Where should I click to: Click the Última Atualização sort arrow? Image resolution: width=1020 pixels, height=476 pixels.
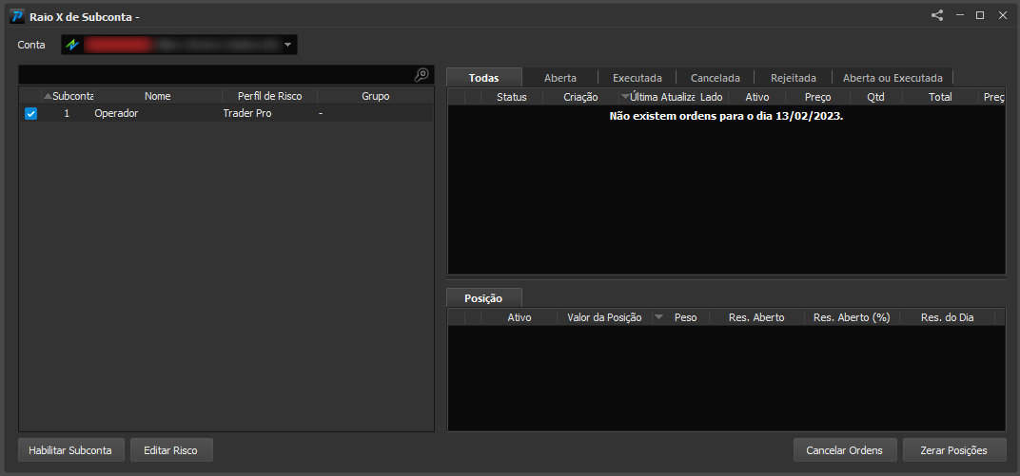[x=625, y=97]
